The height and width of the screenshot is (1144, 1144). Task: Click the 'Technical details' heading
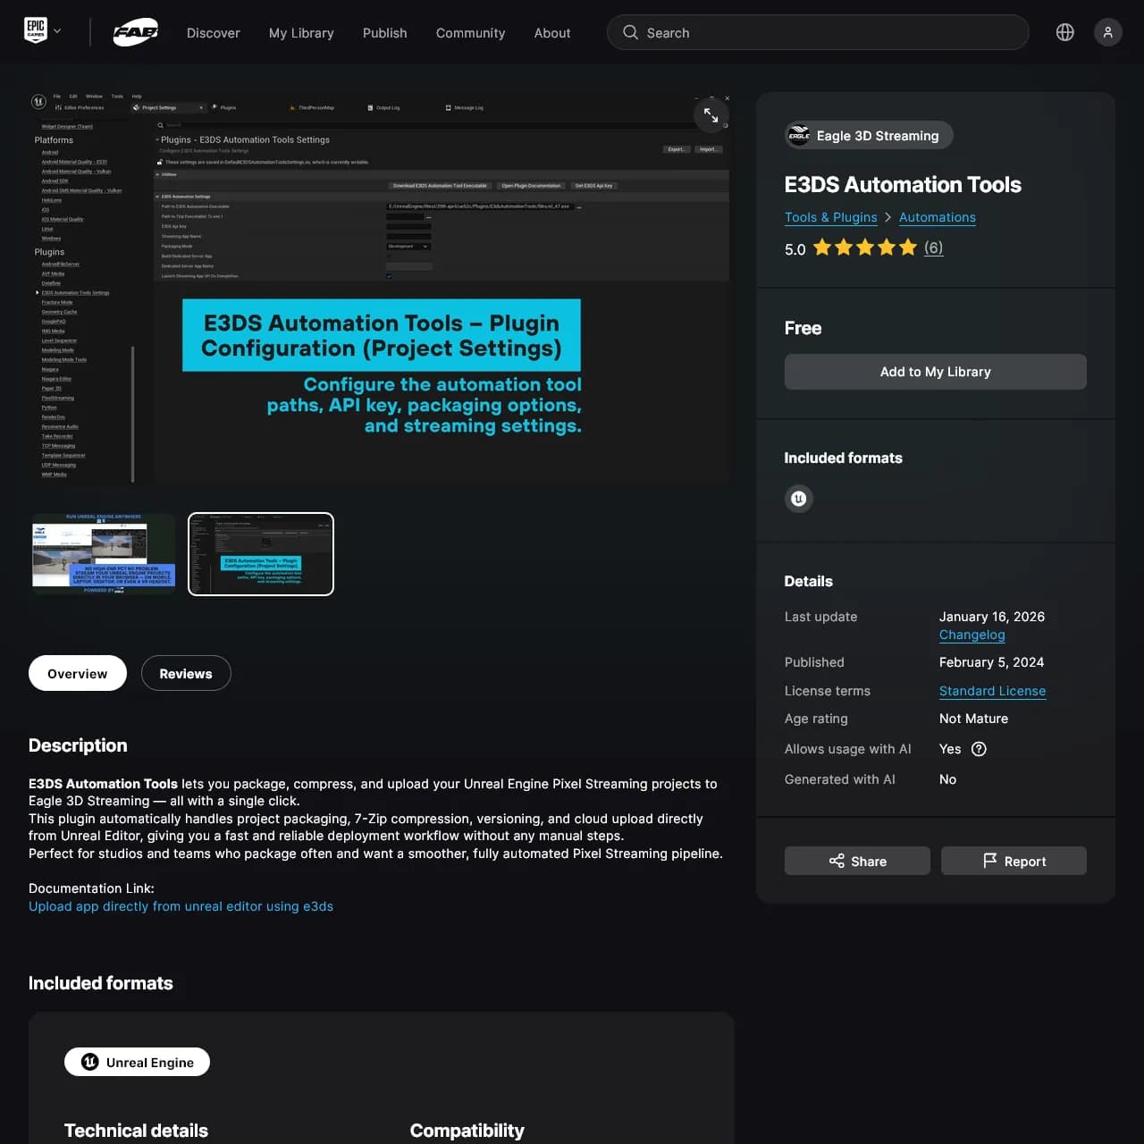click(136, 1131)
